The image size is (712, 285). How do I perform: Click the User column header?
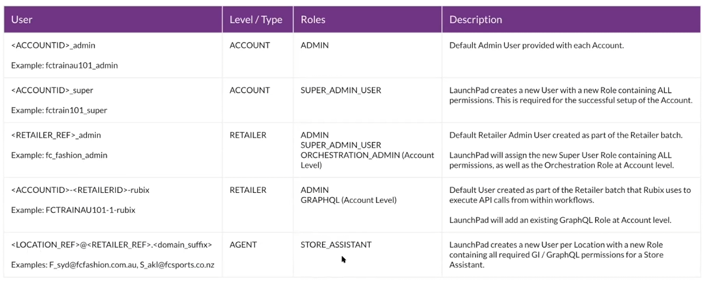(x=22, y=20)
